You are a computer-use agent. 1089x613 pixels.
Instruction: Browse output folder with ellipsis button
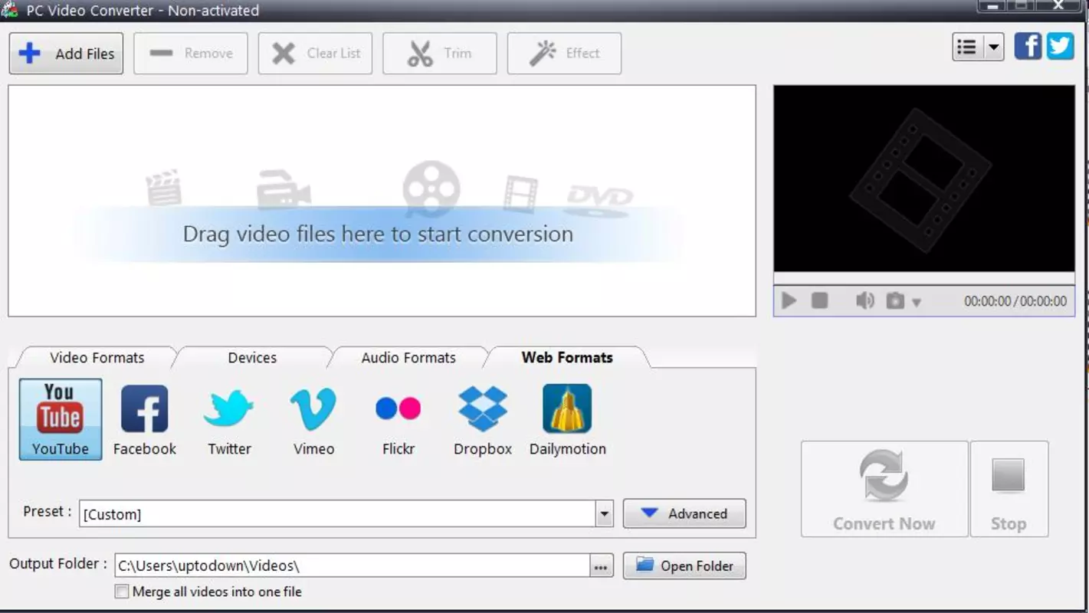pos(602,566)
